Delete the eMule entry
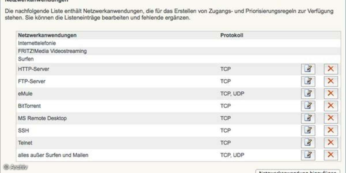Image resolution: width=346 pixels, height=173 pixels. [331, 94]
